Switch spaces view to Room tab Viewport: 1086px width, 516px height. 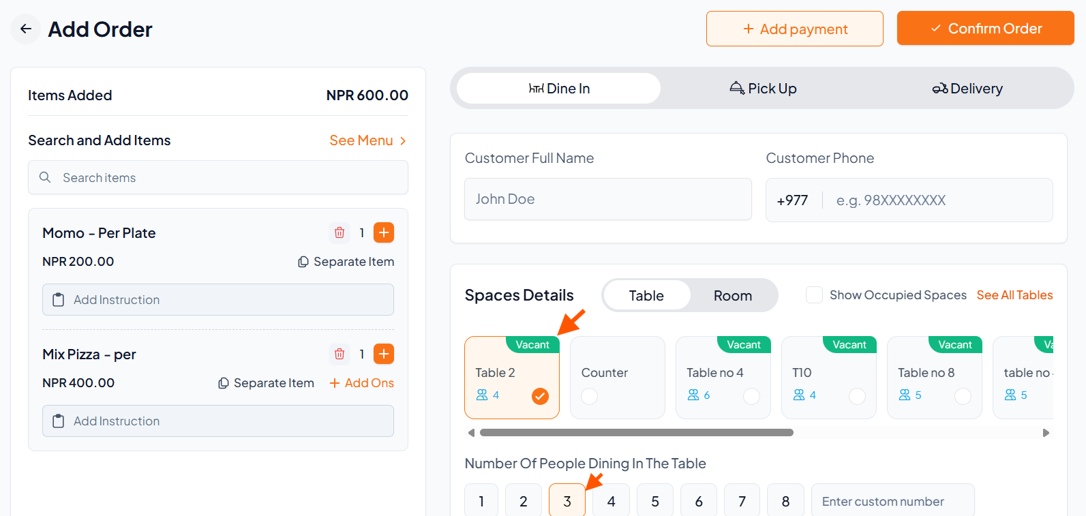tap(732, 296)
